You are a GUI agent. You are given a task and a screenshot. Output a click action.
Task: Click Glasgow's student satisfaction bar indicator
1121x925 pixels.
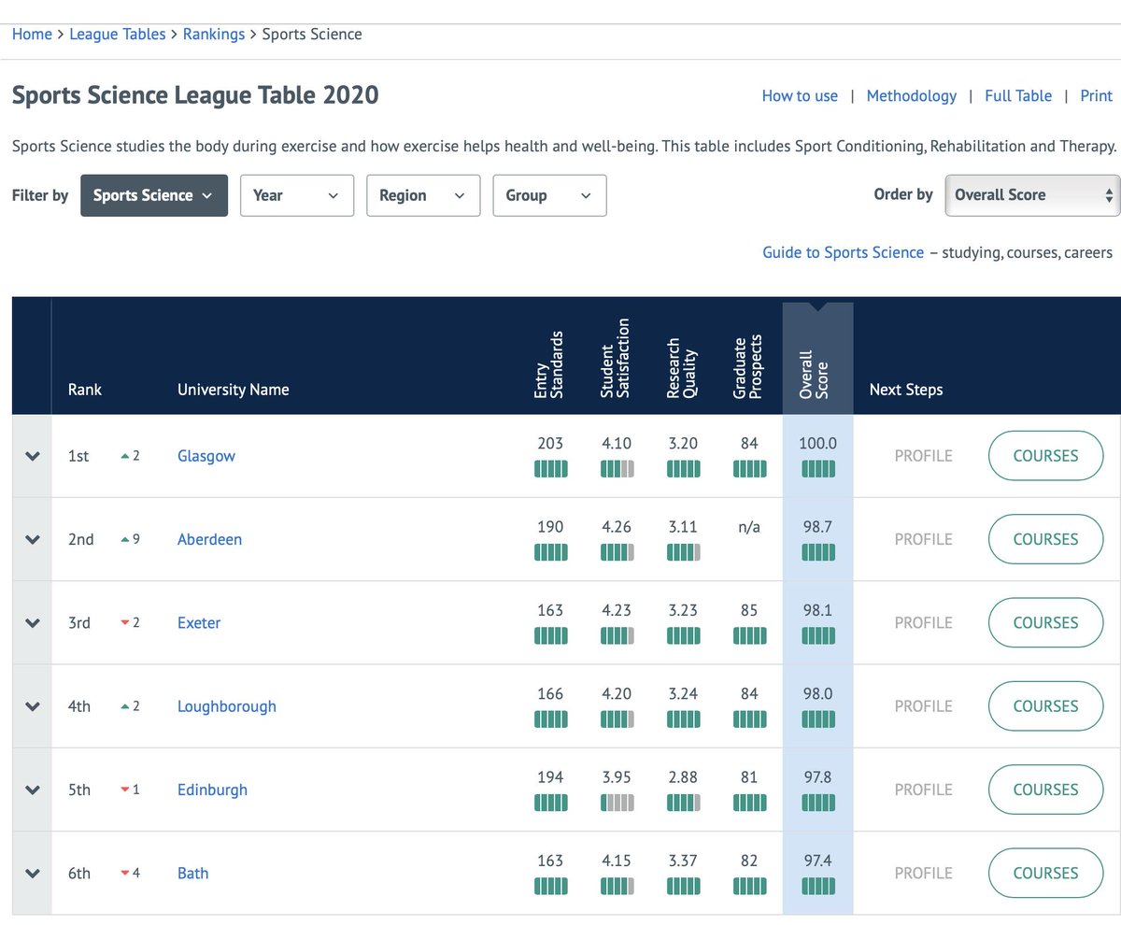617,469
